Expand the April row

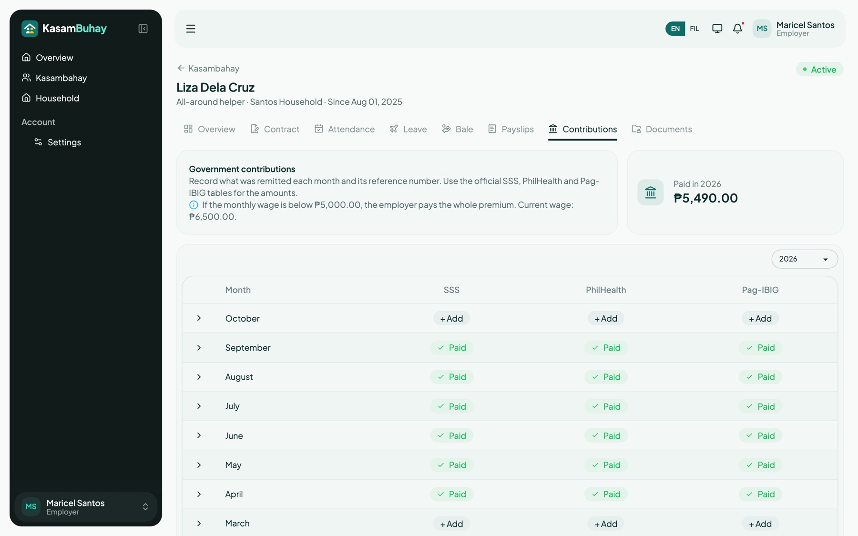tap(199, 494)
